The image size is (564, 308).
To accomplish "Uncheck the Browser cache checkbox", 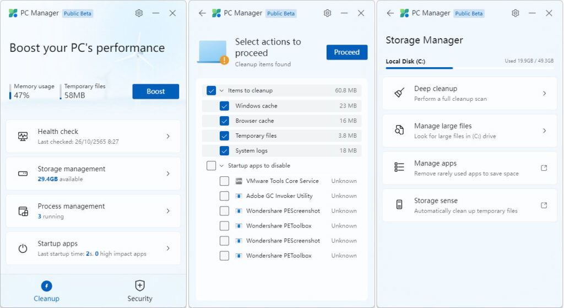I will coord(224,121).
